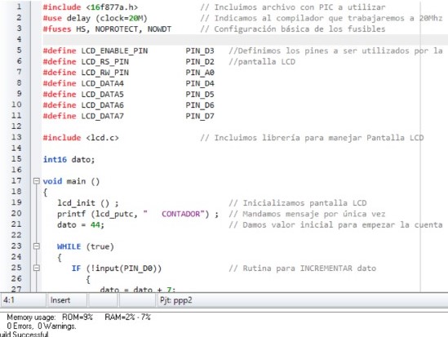Click comment 'Rutina para INCREMENTAR dato'
Screen dimensions: 448x337
(x=302, y=268)
